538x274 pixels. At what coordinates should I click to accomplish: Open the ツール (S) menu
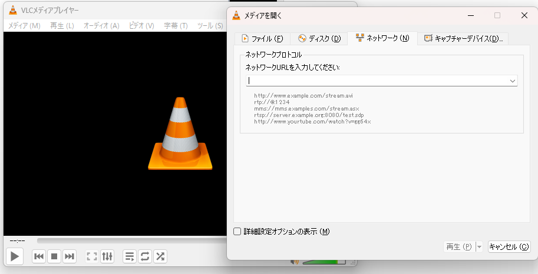(210, 26)
